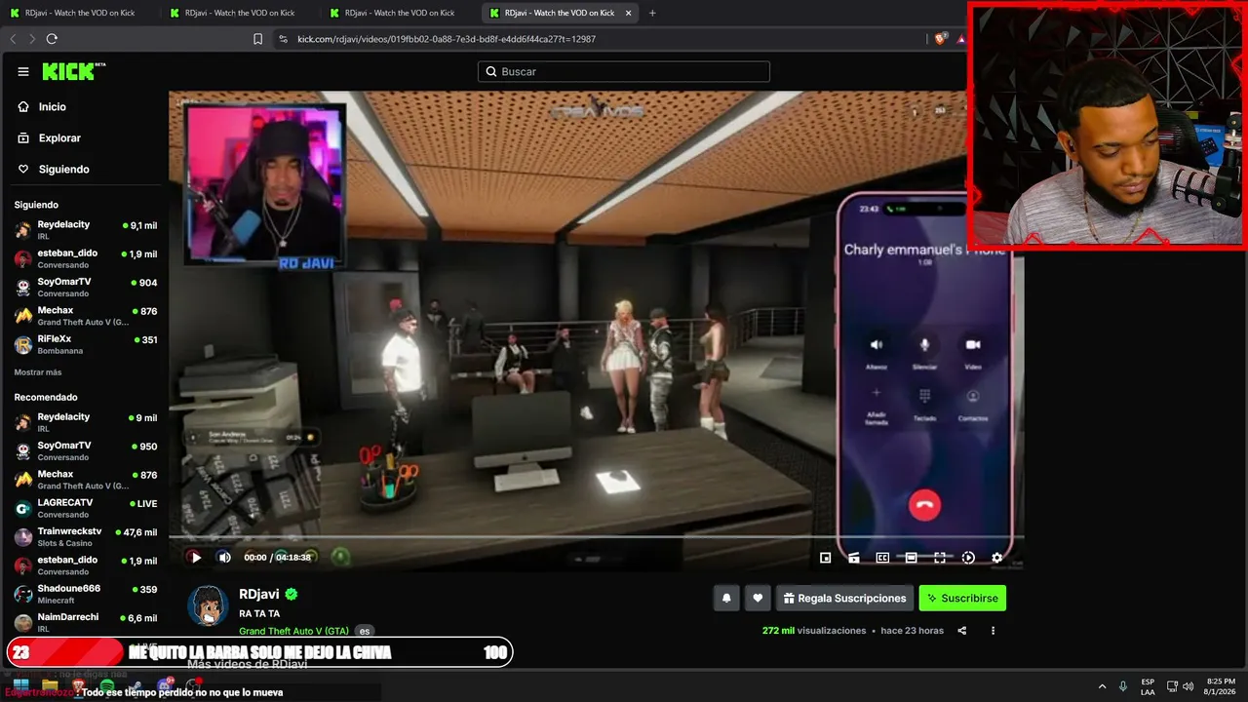Click the '272 mil visualizaciones' text
Image resolution: width=1248 pixels, height=702 pixels.
[814, 631]
